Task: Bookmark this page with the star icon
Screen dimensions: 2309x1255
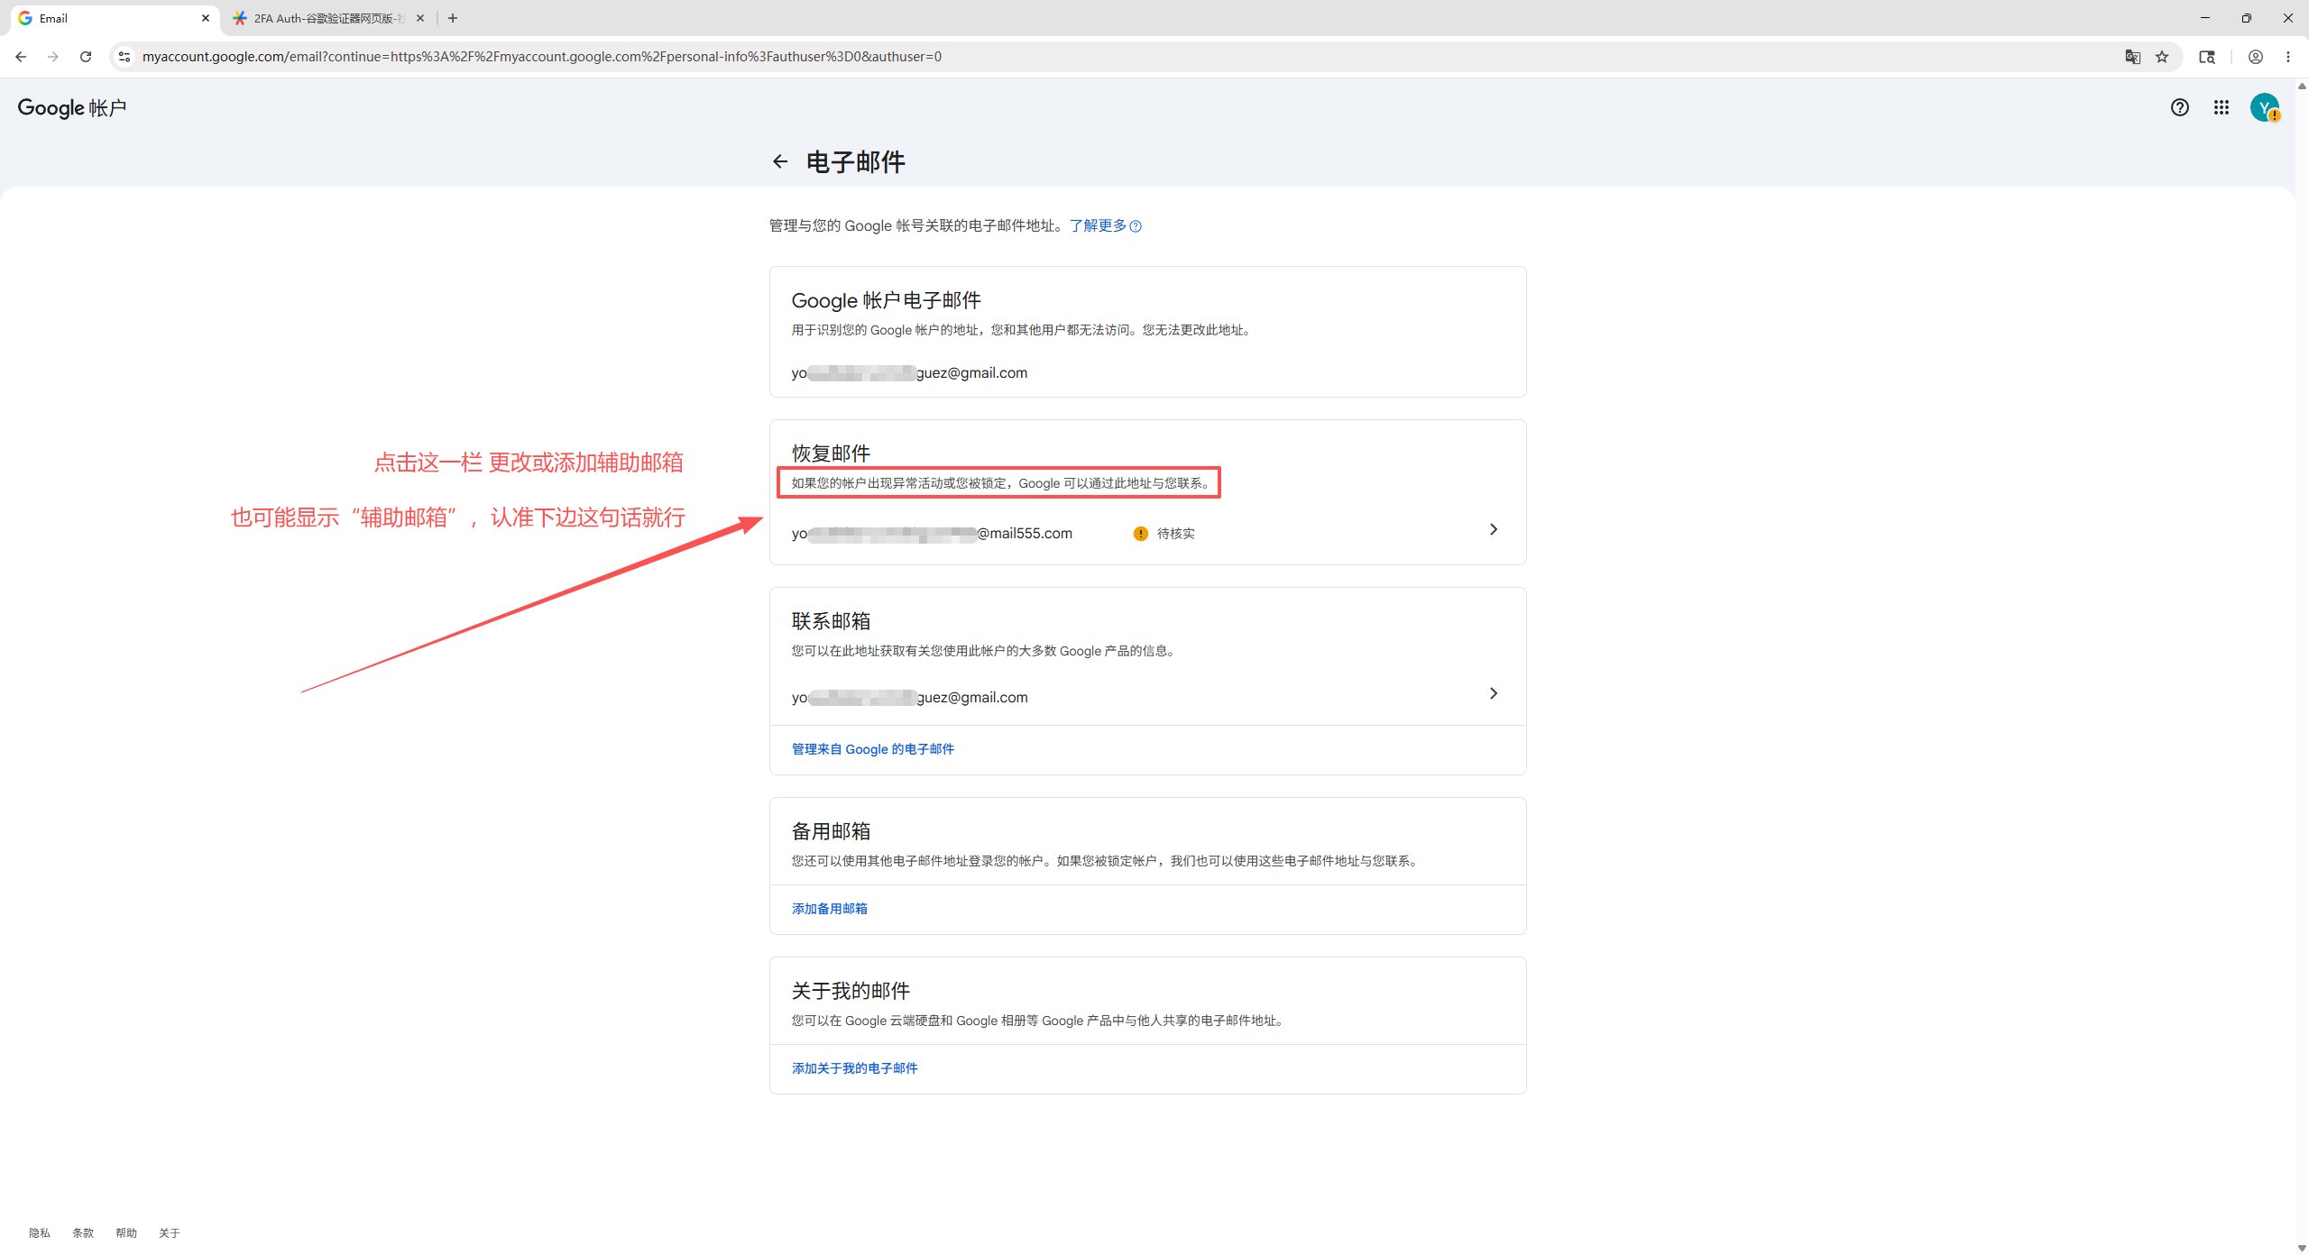Action: pos(2162,56)
